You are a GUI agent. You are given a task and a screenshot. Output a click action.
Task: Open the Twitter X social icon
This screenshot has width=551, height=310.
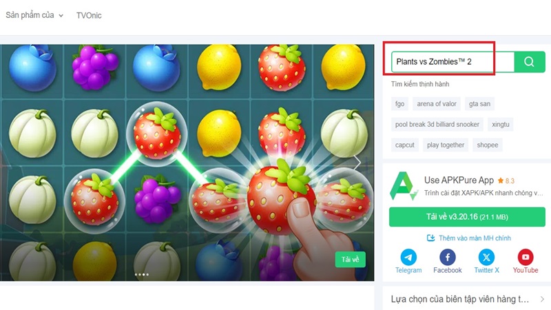[x=486, y=257]
